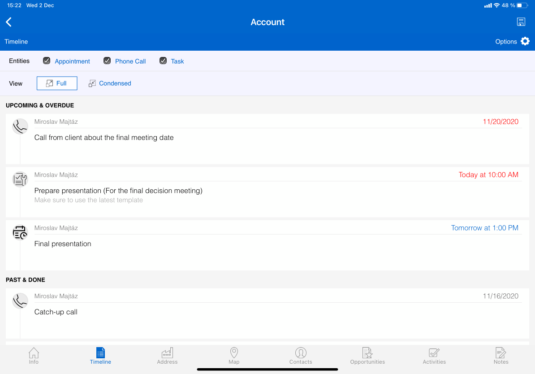Open the Map tab icon
The image size is (535, 374).
click(x=234, y=353)
